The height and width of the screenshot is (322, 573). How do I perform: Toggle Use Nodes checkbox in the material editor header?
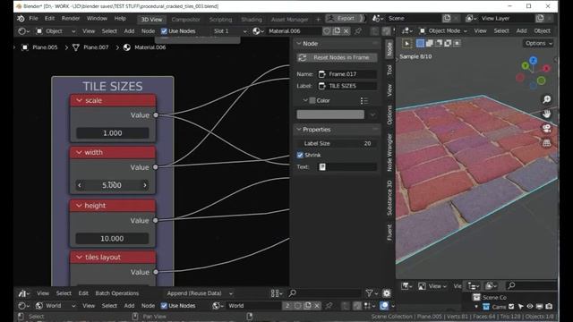tap(164, 31)
